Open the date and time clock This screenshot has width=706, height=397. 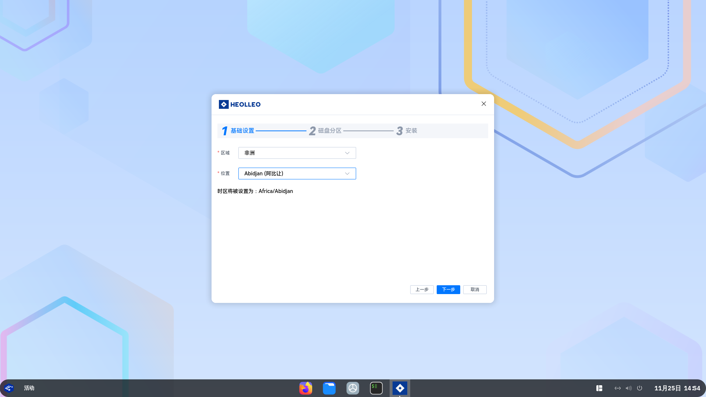(677, 388)
